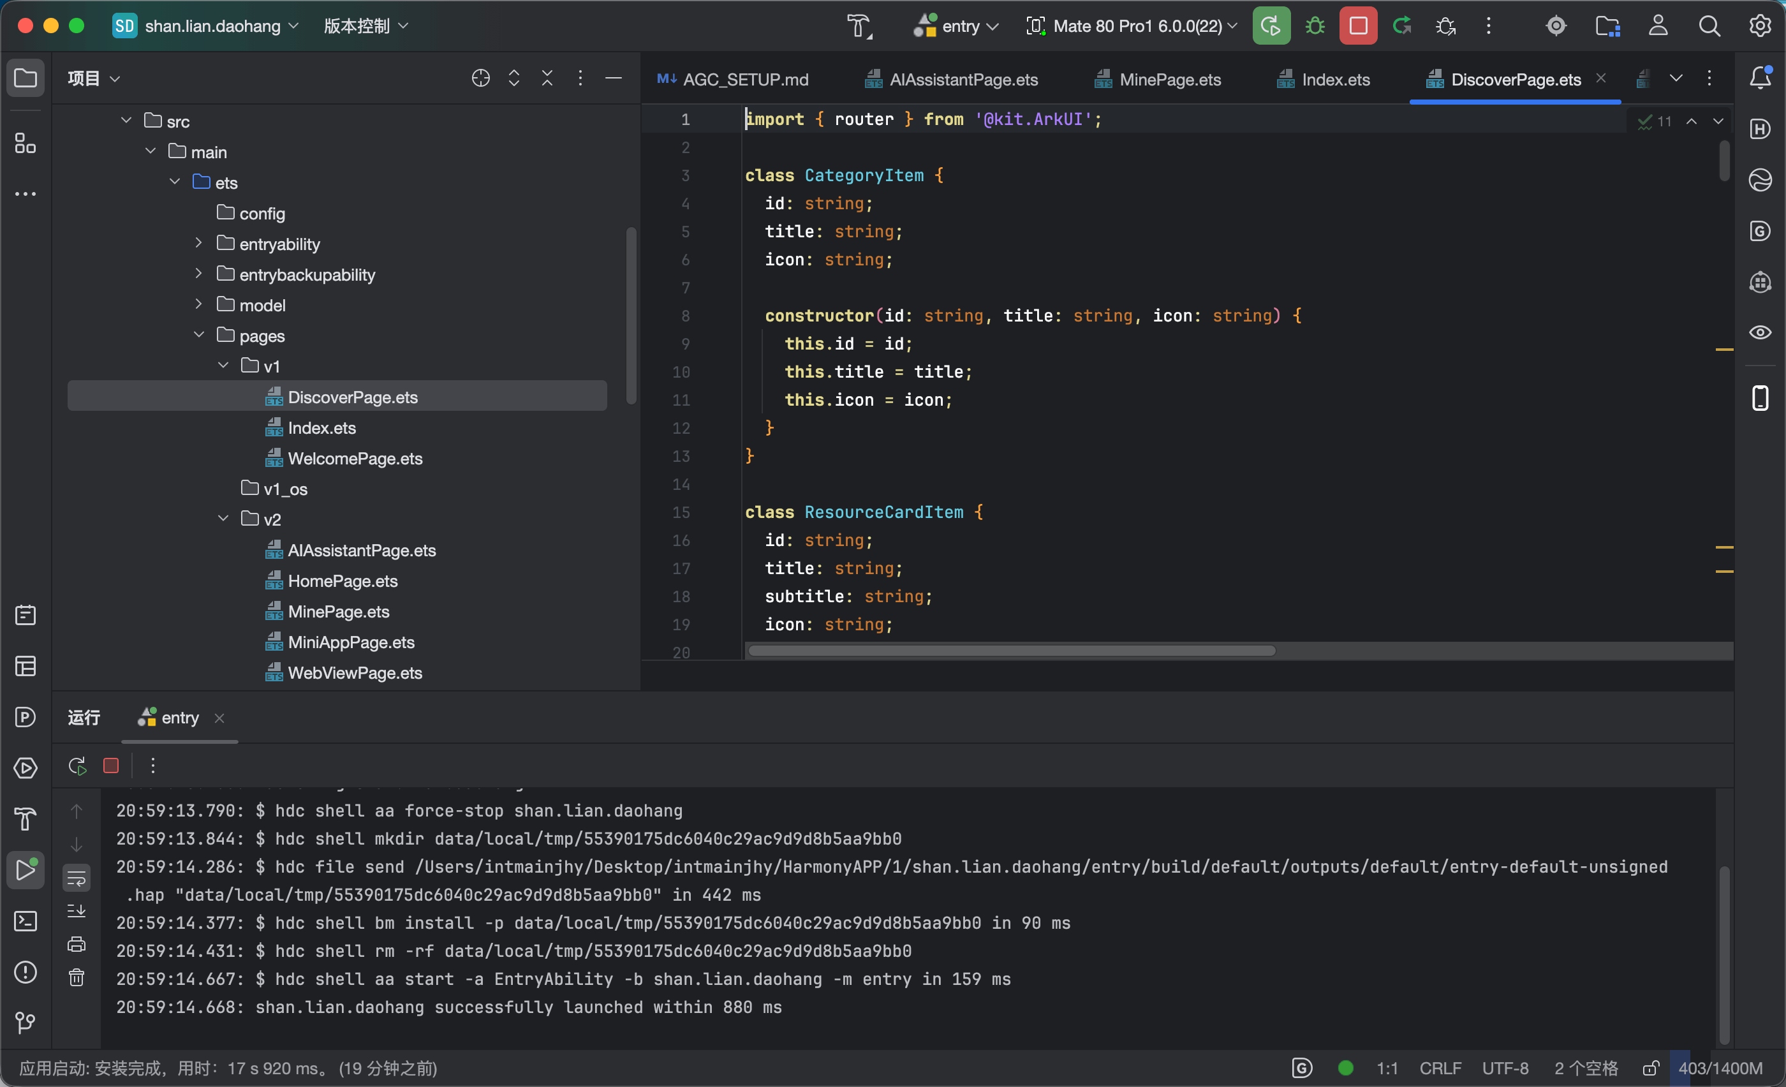The height and width of the screenshot is (1087, 1786).
Task: Open Search Everywhere magnifier icon
Action: click(x=1709, y=26)
